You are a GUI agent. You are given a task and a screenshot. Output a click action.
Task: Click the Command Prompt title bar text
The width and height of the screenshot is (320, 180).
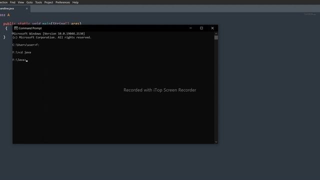(30, 28)
